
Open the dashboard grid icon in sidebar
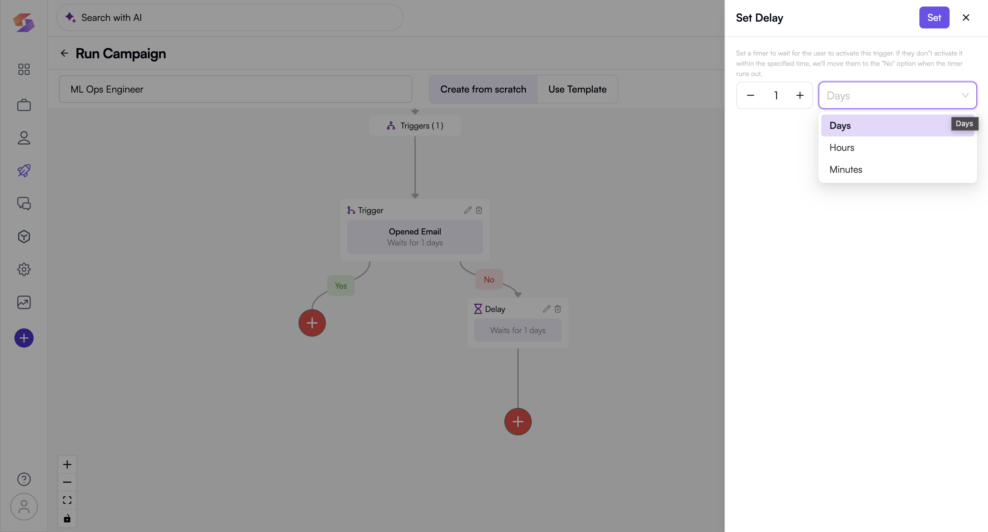pyautogui.click(x=24, y=69)
